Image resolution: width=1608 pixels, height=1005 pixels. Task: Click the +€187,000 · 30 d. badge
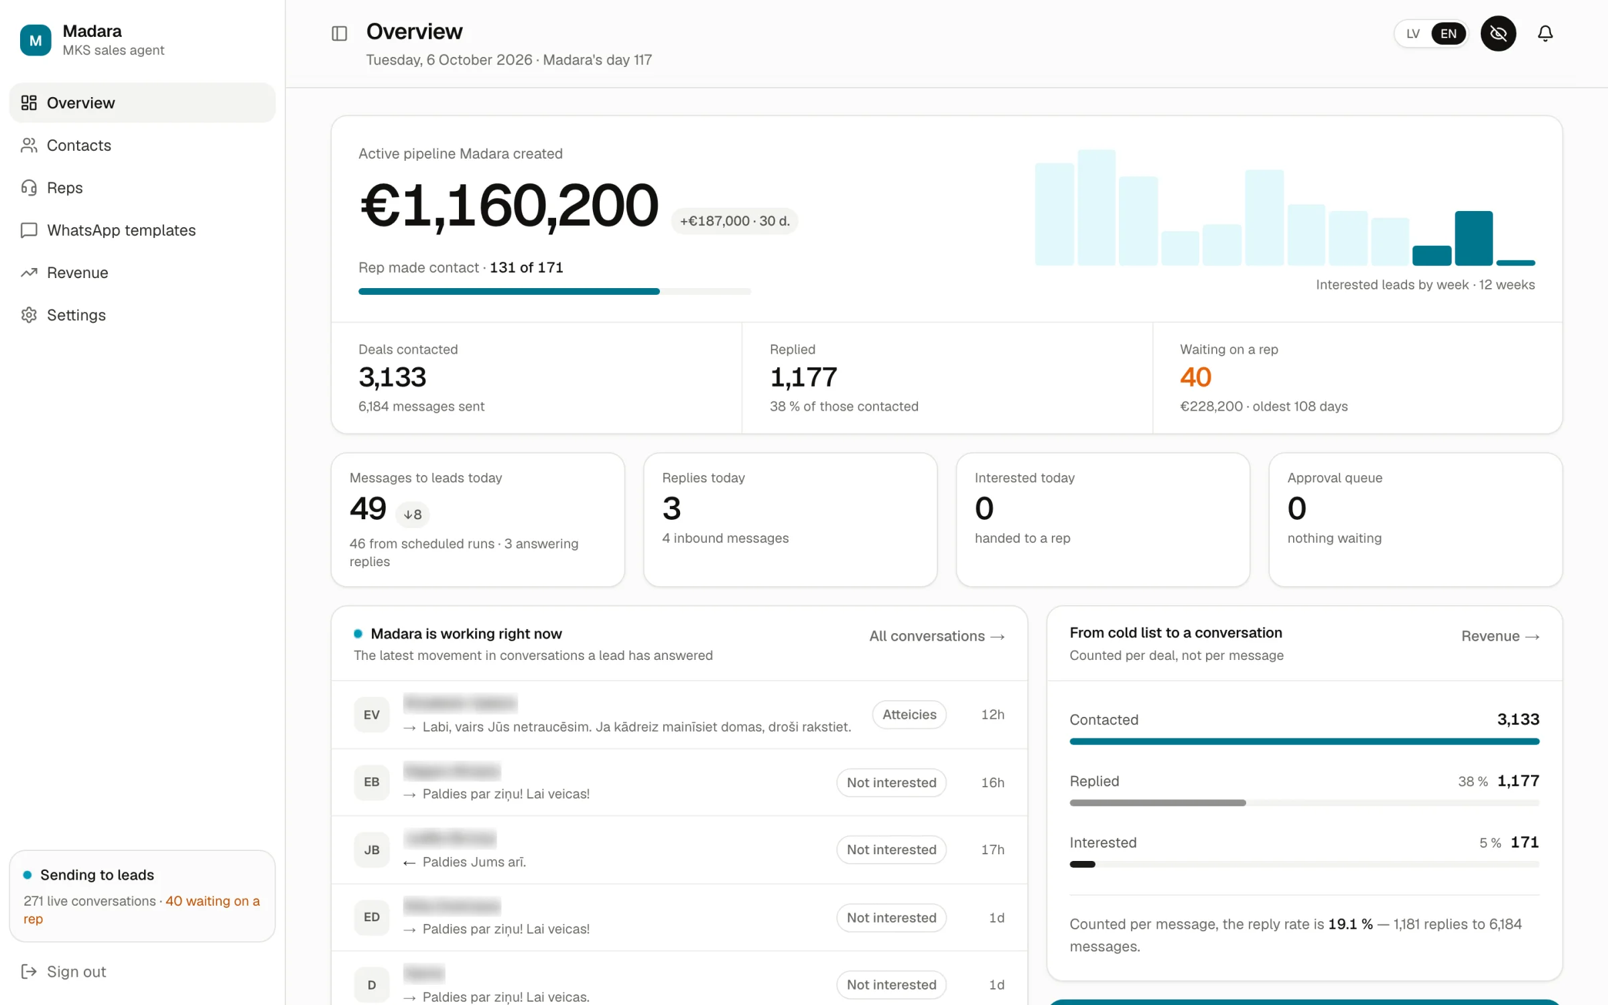coord(734,221)
